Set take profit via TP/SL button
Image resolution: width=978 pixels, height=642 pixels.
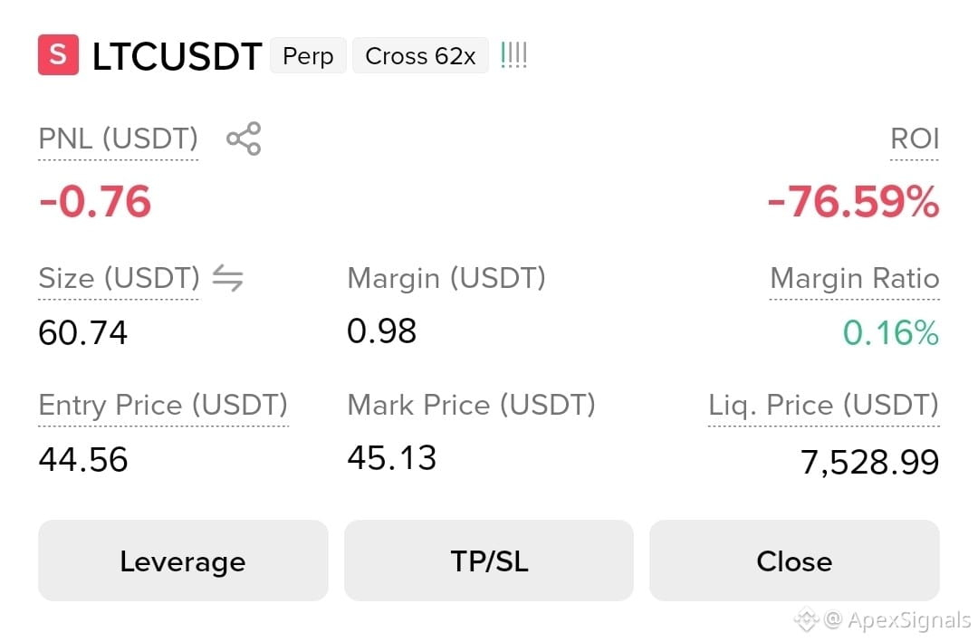click(489, 561)
